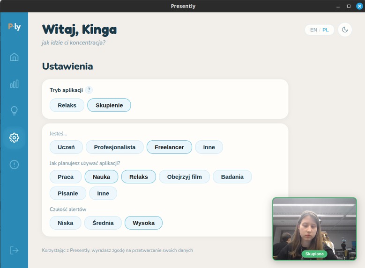Click the Witaj, Kinga greeting
The height and width of the screenshot is (268, 365).
(79, 30)
